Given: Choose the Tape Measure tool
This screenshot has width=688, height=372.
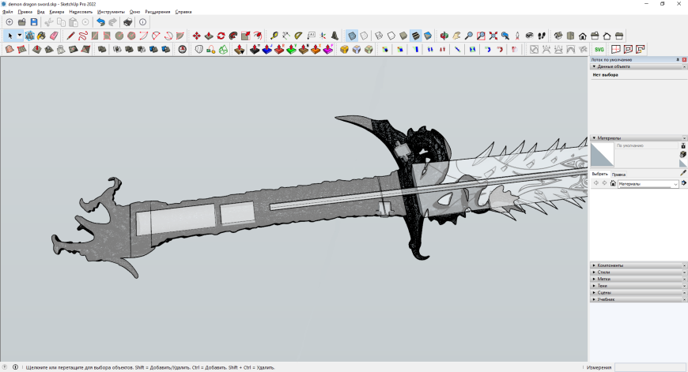Looking at the screenshot, I should point(274,36).
